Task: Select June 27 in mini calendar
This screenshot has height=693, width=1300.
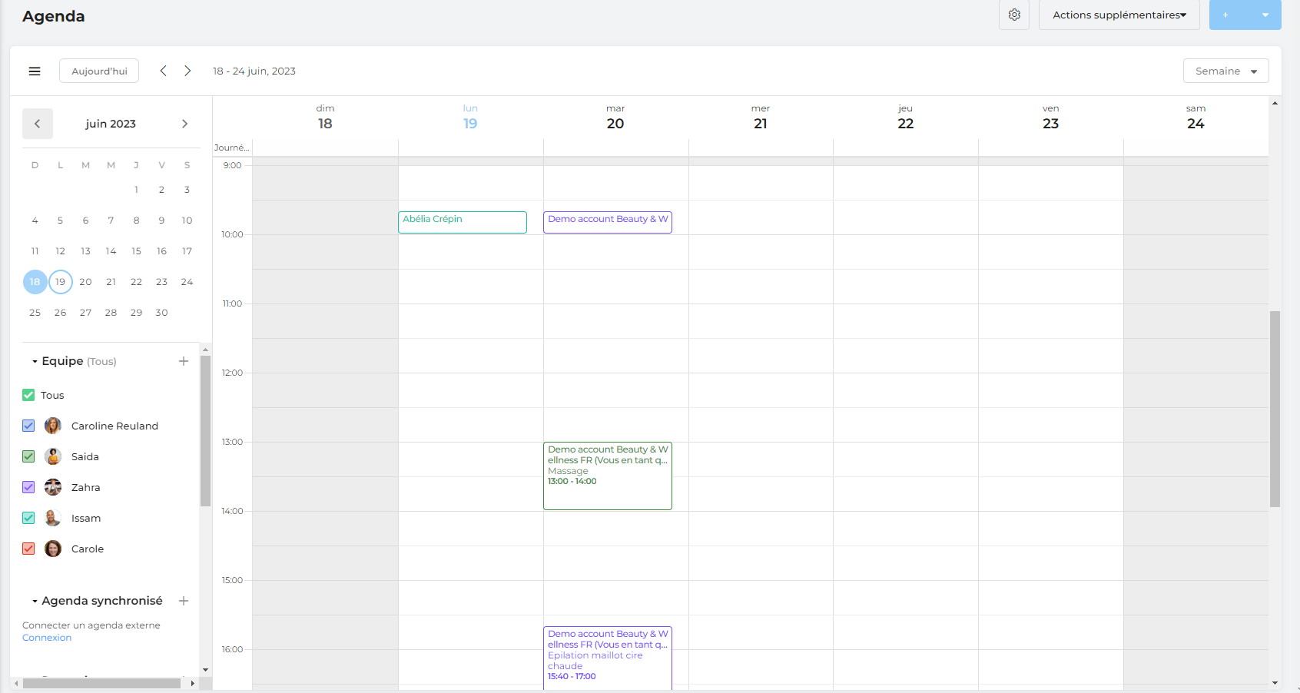Action: coord(85,313)
